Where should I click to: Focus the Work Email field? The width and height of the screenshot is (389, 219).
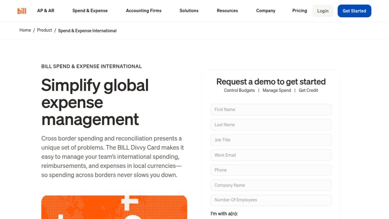point(271,155)
